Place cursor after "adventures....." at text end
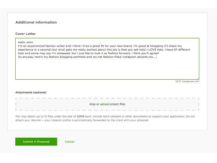 coord(157,57)
